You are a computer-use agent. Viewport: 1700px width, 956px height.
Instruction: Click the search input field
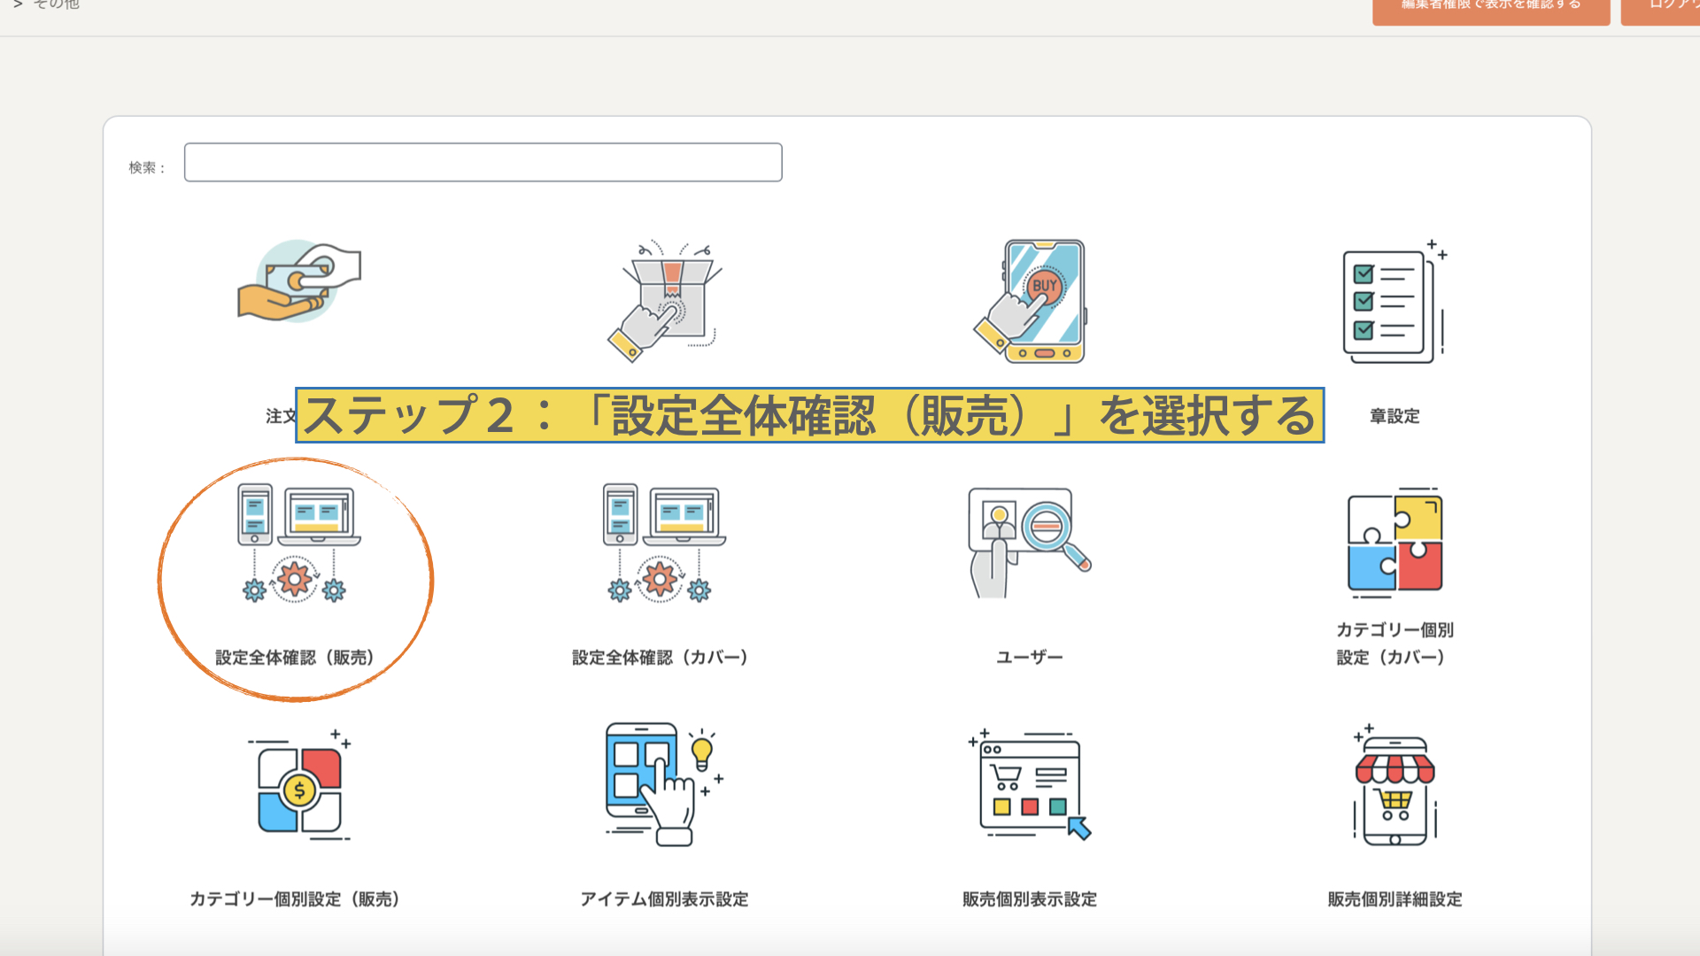click(x=483, y=162)
